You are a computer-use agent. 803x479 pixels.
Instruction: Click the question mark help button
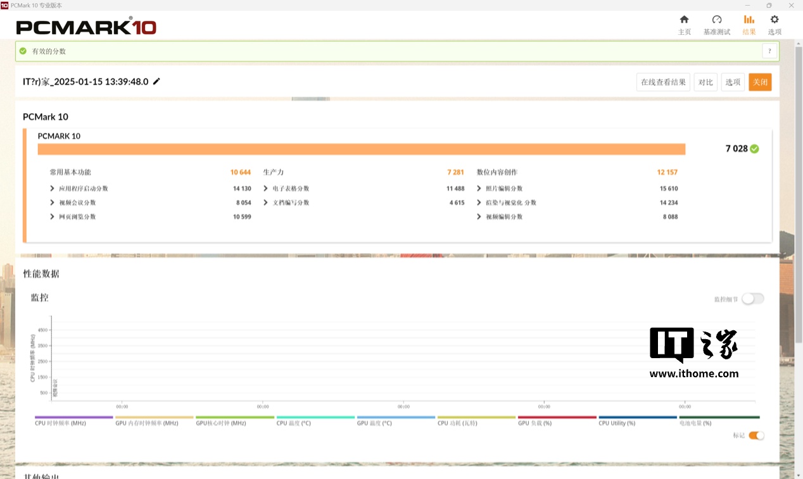[769, 51]
